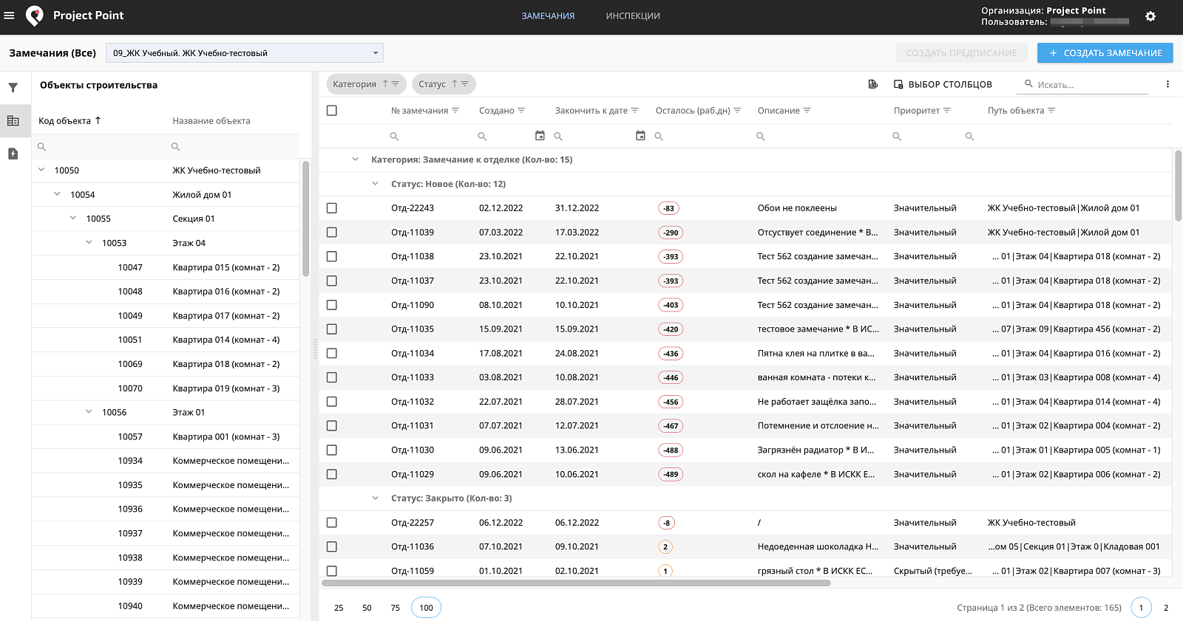Viewport: 1183px width, 621px height.
Task: Click the magnifier icon in Искать field
Action: [1028, 84]
